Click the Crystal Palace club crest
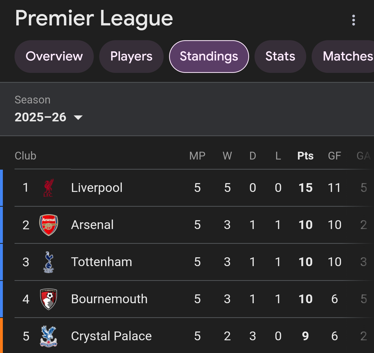Viewport: 374px width, 353px height. (x=49, y=336)
